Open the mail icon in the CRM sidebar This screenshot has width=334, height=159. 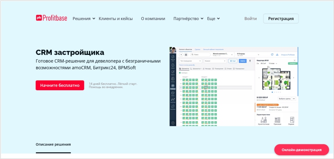(173, 93)
